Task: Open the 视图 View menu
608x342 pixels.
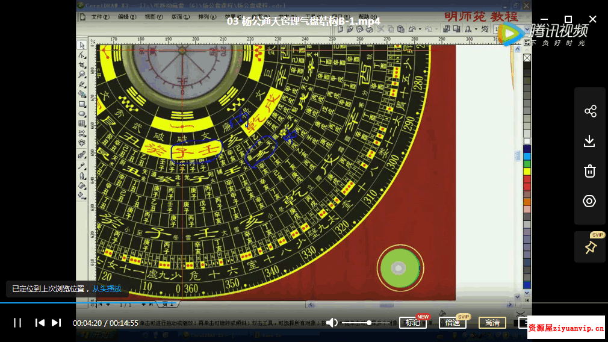Action: tap(154, 17)
